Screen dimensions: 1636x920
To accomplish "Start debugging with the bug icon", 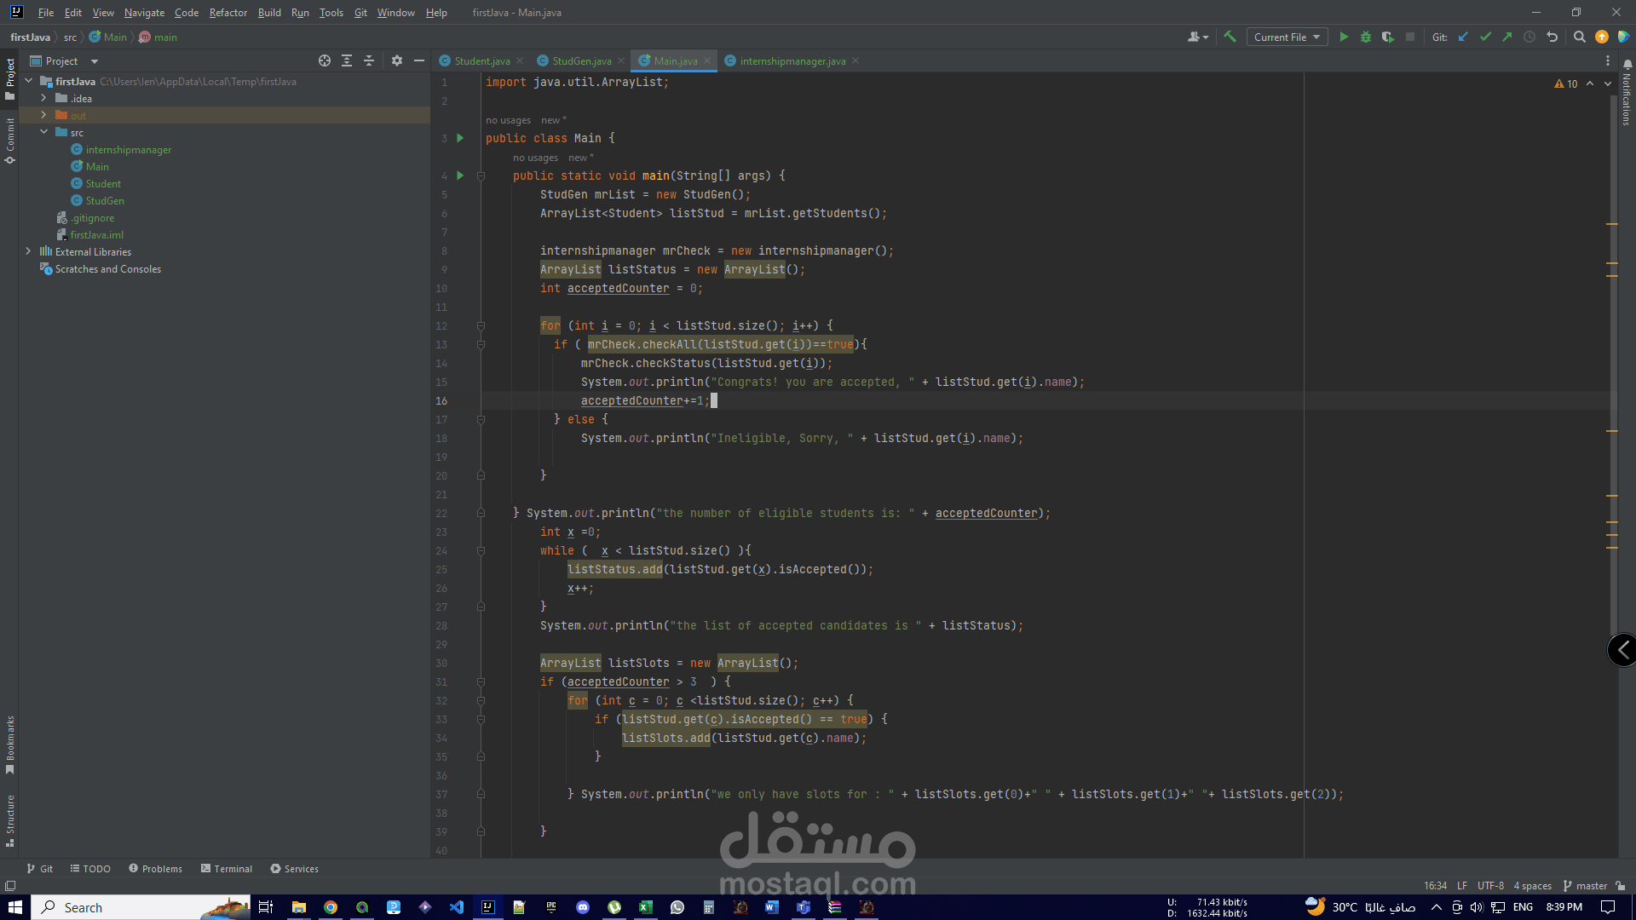I will [1366, 37].
